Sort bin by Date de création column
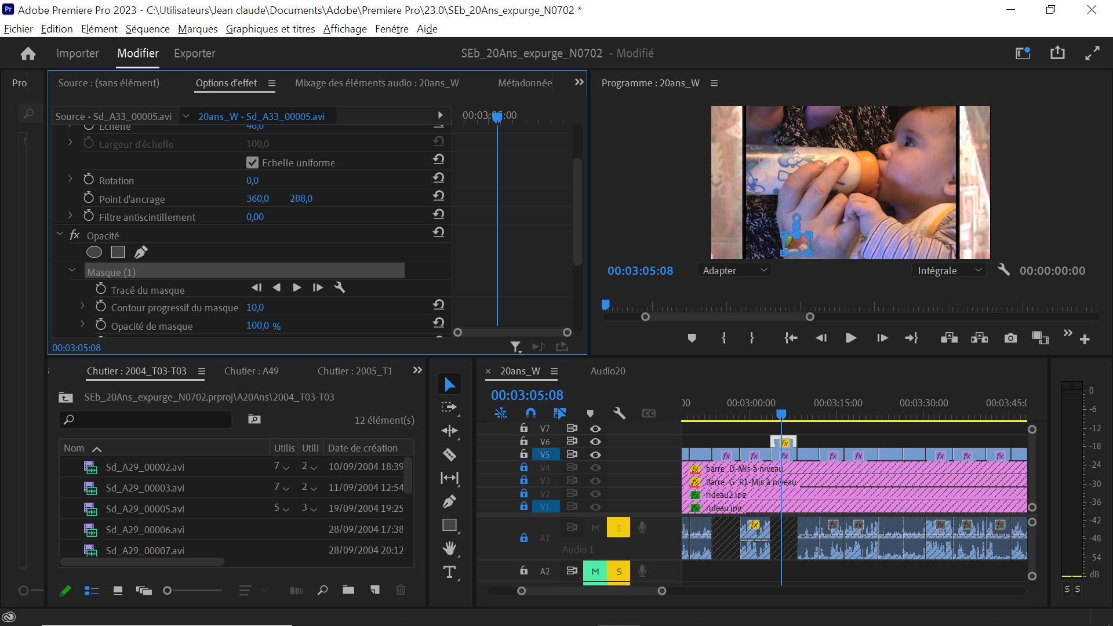 click(363, 448)
